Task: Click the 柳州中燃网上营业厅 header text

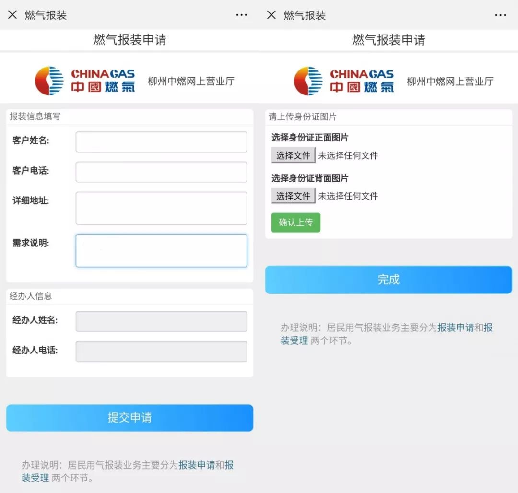Action: [191, 81]
